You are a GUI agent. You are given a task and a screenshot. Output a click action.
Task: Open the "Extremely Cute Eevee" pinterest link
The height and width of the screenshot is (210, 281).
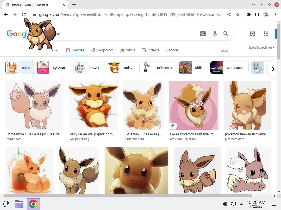(143, 134)
